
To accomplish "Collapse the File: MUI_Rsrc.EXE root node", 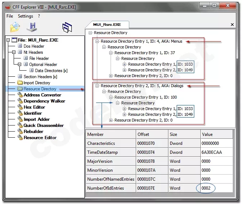I will pyautogui.click(x=8, y=40).
